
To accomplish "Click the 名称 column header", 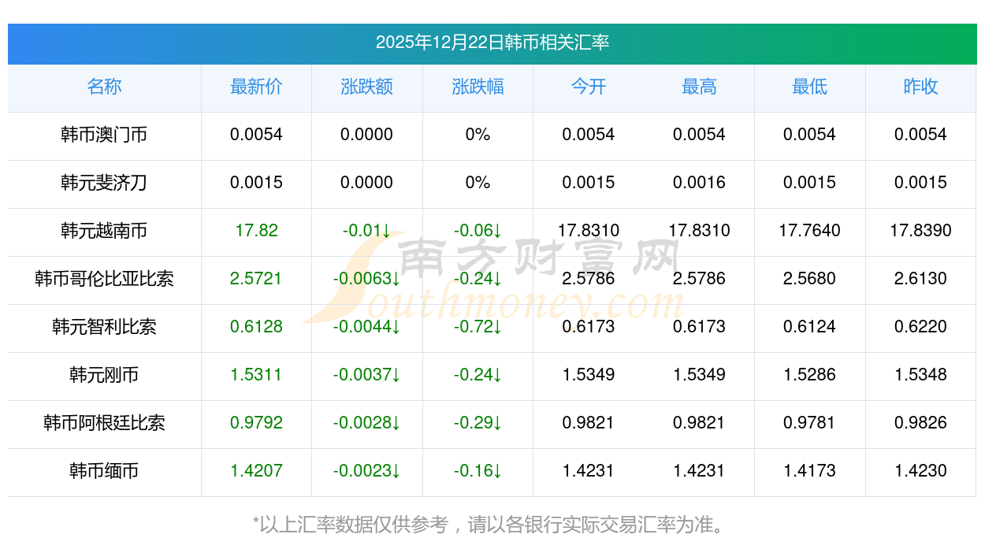I will (x=104, y=87).
